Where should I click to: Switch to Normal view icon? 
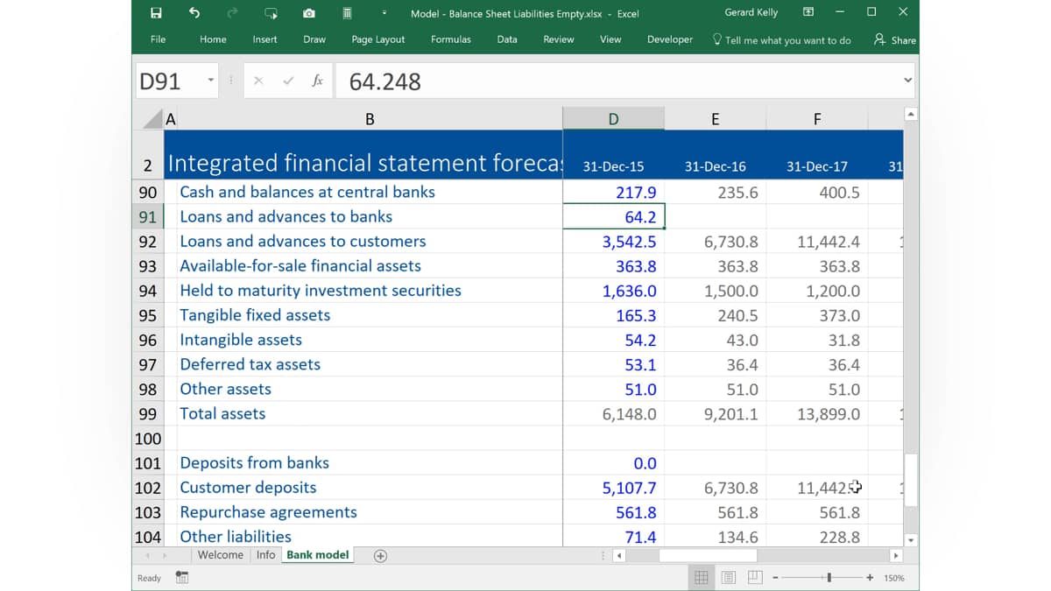(x=701, y=578)
